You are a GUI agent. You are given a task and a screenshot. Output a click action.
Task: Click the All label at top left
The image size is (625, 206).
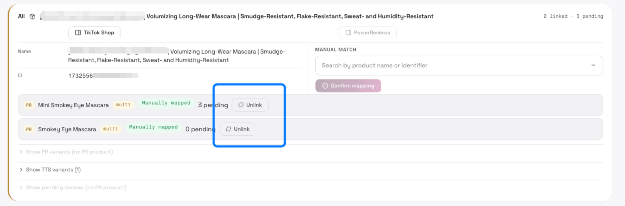(21, 16)
